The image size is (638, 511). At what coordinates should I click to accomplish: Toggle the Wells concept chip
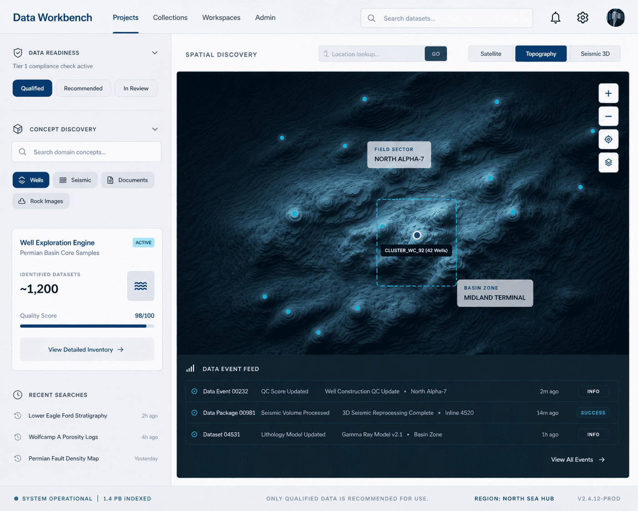(x=31, y=180)
